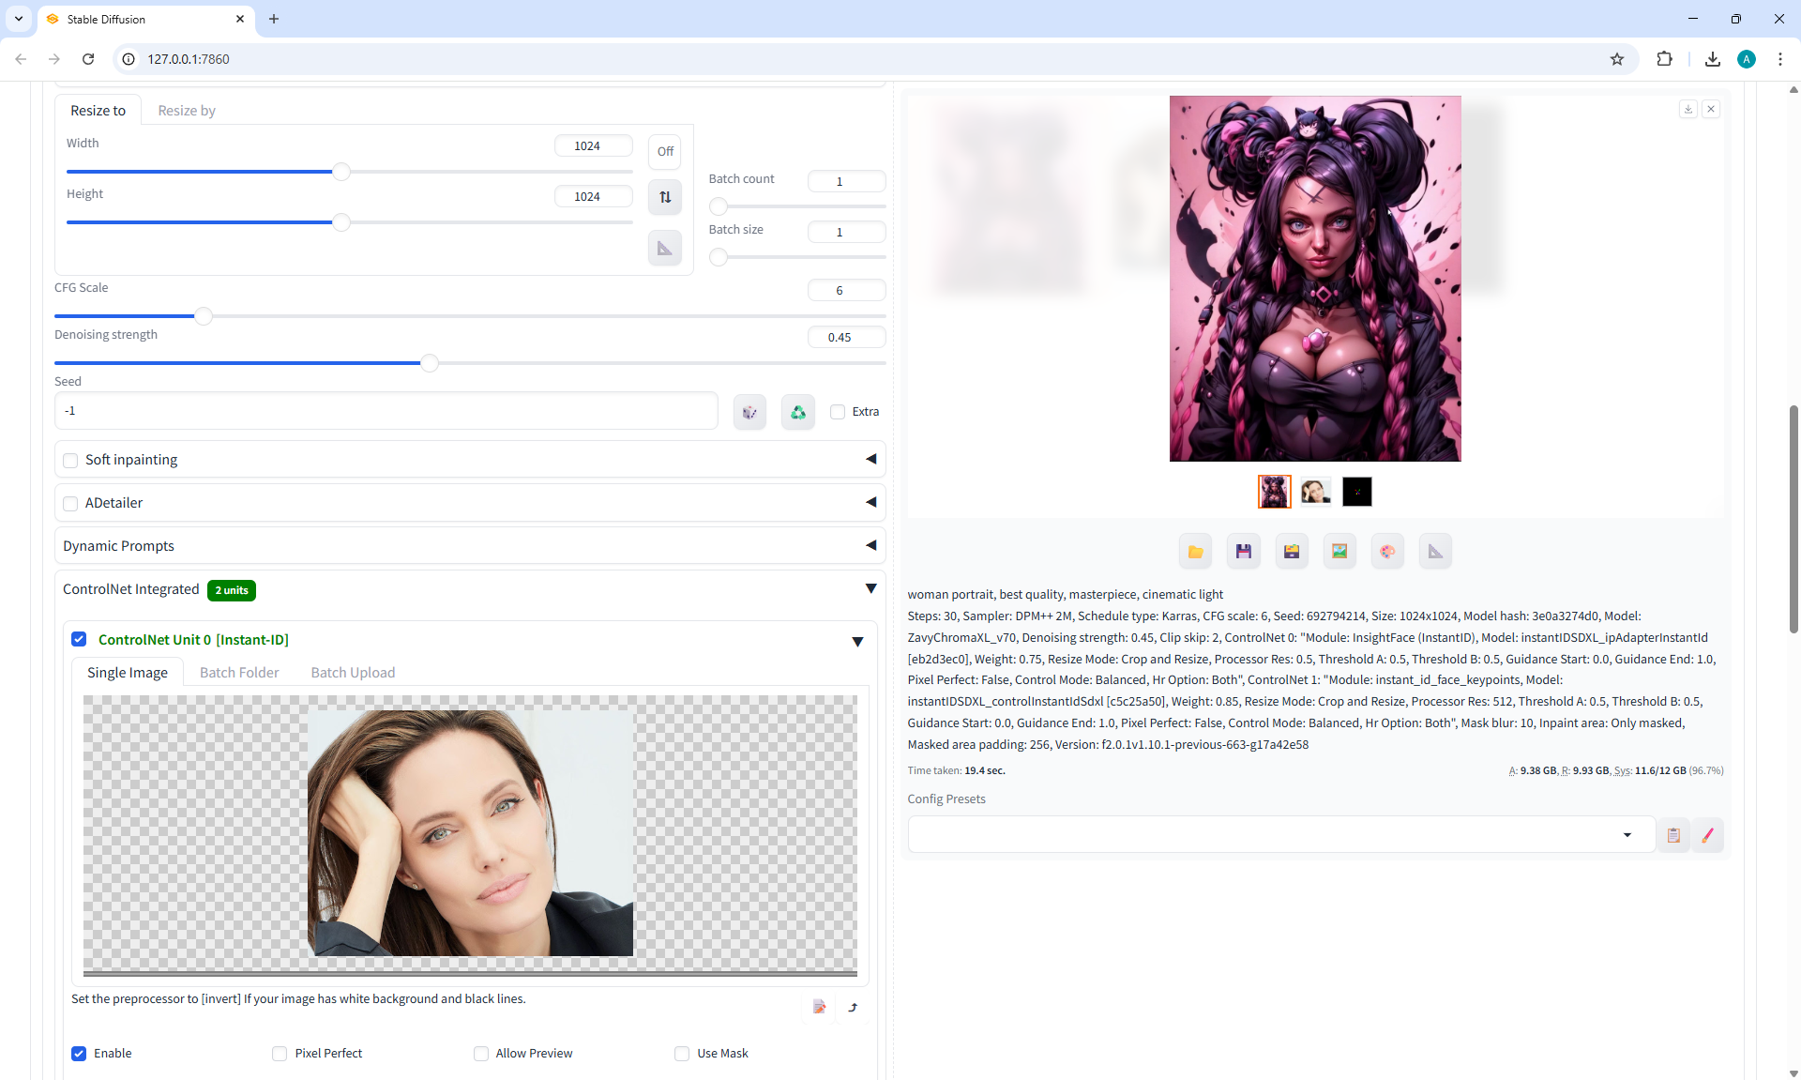Click the Denoising strength slider handle

(430, 363)
